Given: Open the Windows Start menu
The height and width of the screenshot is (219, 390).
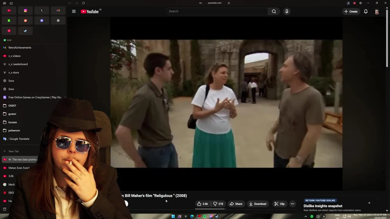Looking at the screenshot, I should [173, 216].
